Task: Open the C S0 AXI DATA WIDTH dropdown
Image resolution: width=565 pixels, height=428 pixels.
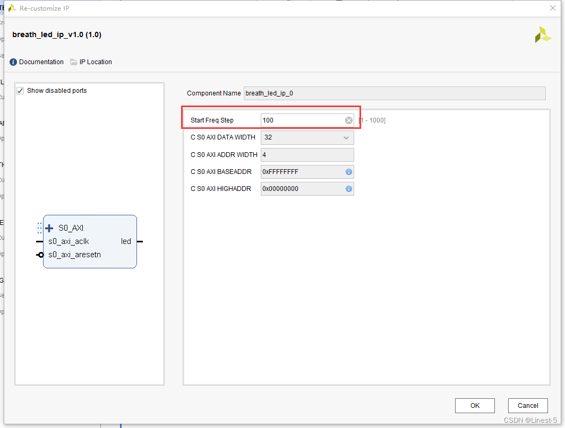Action: click(307, 137)
